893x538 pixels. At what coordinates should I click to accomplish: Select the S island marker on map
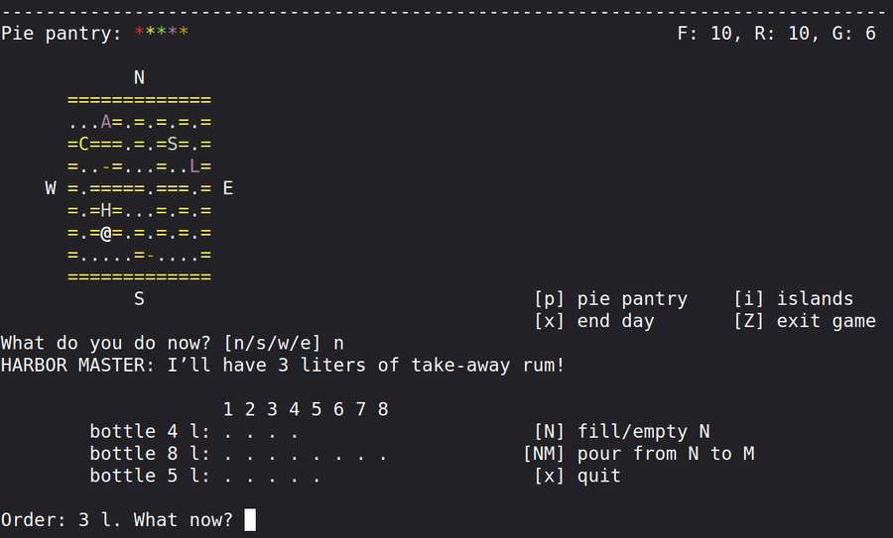coord(173,145)
